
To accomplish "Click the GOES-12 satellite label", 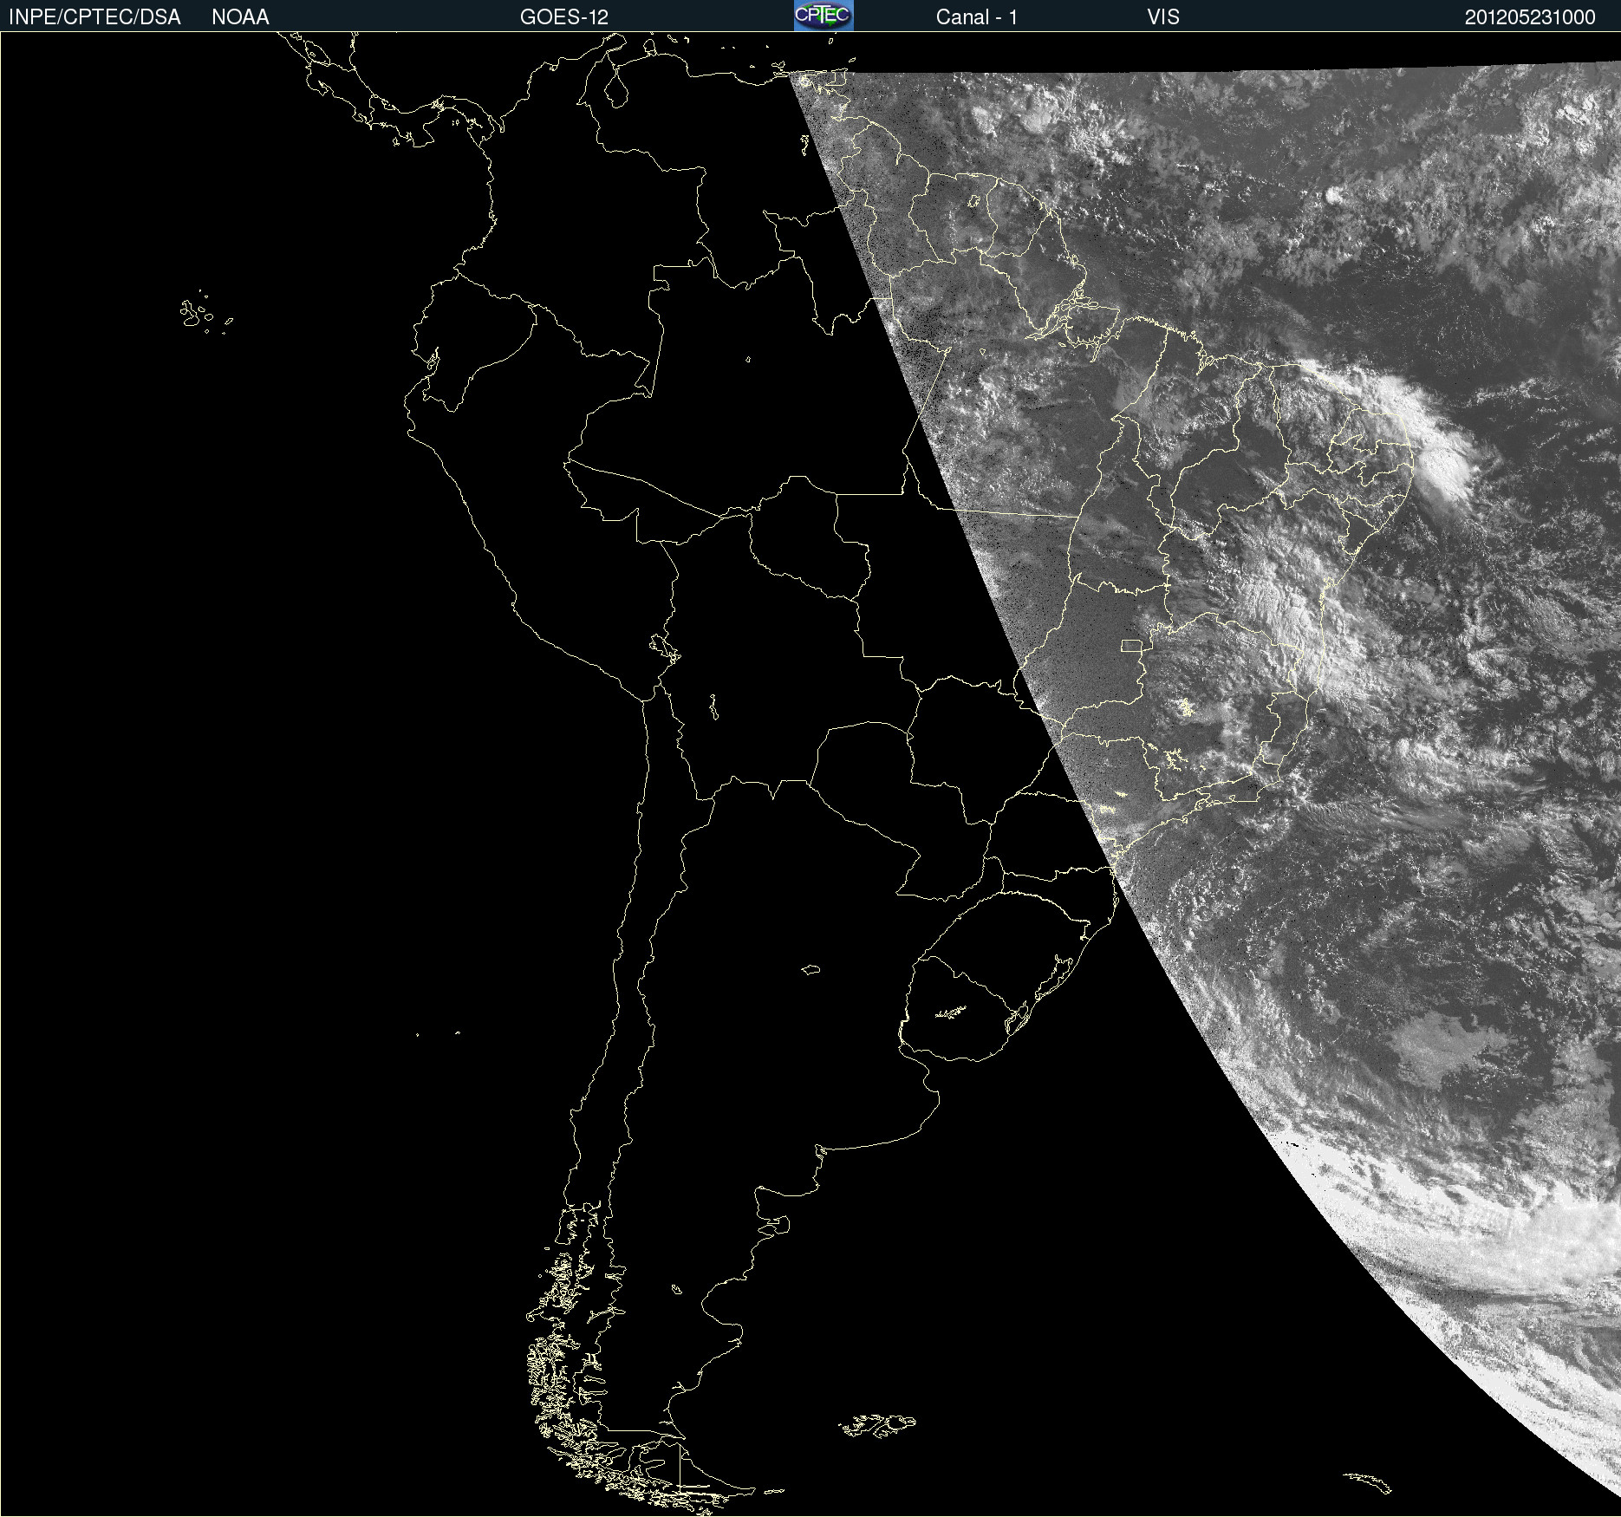I will click(564, 17).
